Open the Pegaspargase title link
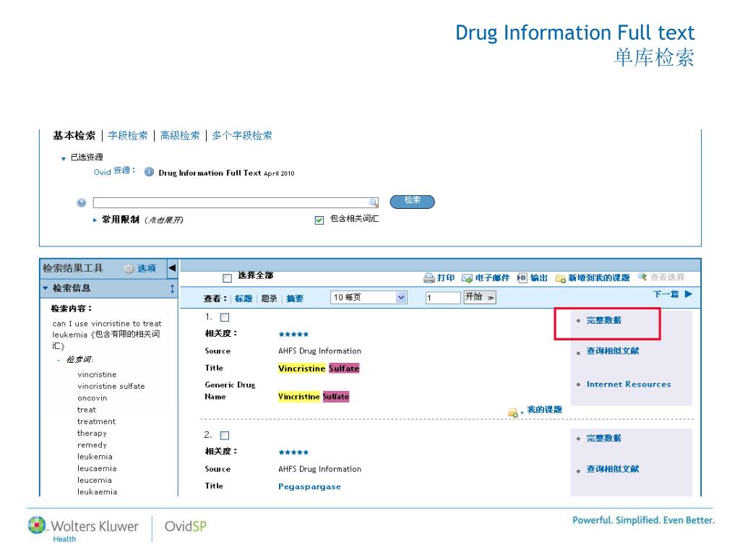The width and height of the screenshot is (740, 555). 309,486
